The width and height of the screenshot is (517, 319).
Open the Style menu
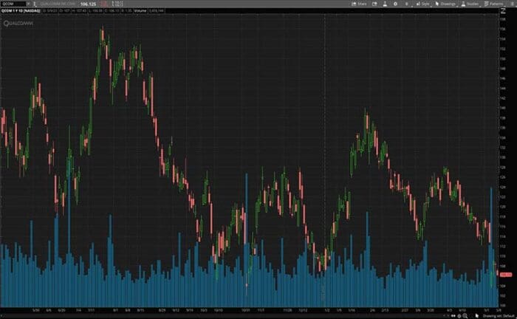423,4
